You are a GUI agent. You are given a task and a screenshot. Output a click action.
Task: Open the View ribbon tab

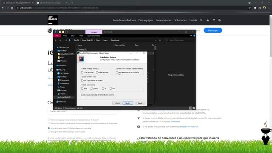(x=81, y=36)
